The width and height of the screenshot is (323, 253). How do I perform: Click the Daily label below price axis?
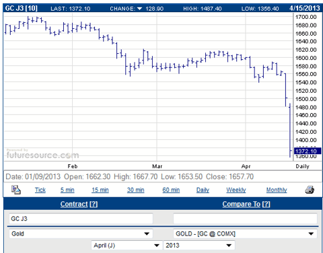pos(302,166)
